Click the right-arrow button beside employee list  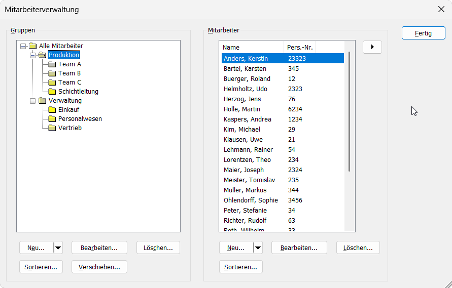[372, 47]
